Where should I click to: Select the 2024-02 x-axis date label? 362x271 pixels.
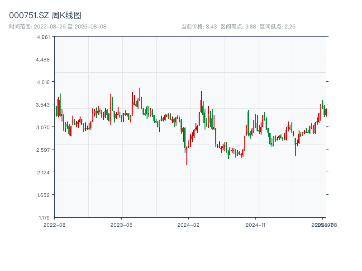pos(189,224)
